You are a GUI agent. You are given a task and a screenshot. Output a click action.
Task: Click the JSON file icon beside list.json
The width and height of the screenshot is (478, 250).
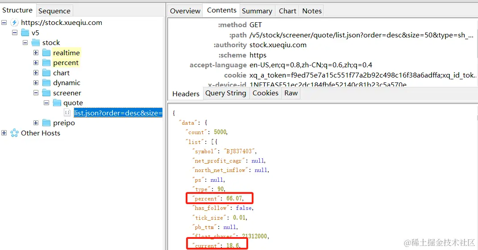tap(67, 113)
